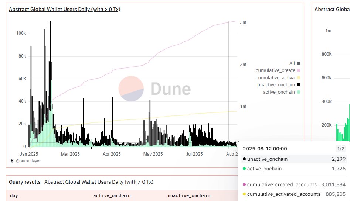Toggle cumulative_create legend pink swatch
This screenshot has height=201, width=350.
tap(298, 70)
